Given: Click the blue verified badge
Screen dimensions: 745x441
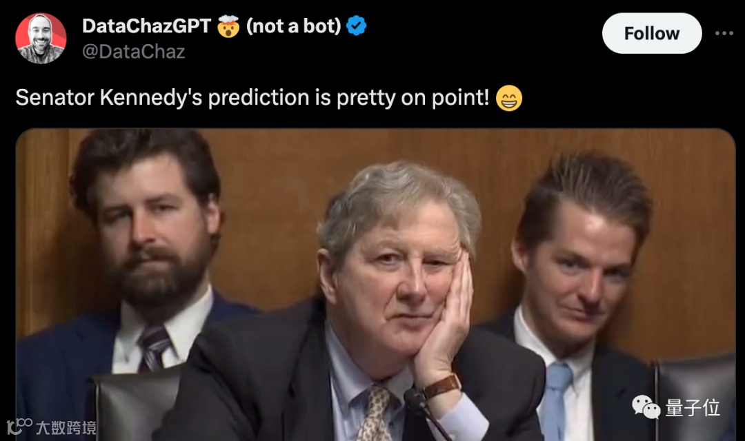Looking at the screenshot, I should pos(356,25).
